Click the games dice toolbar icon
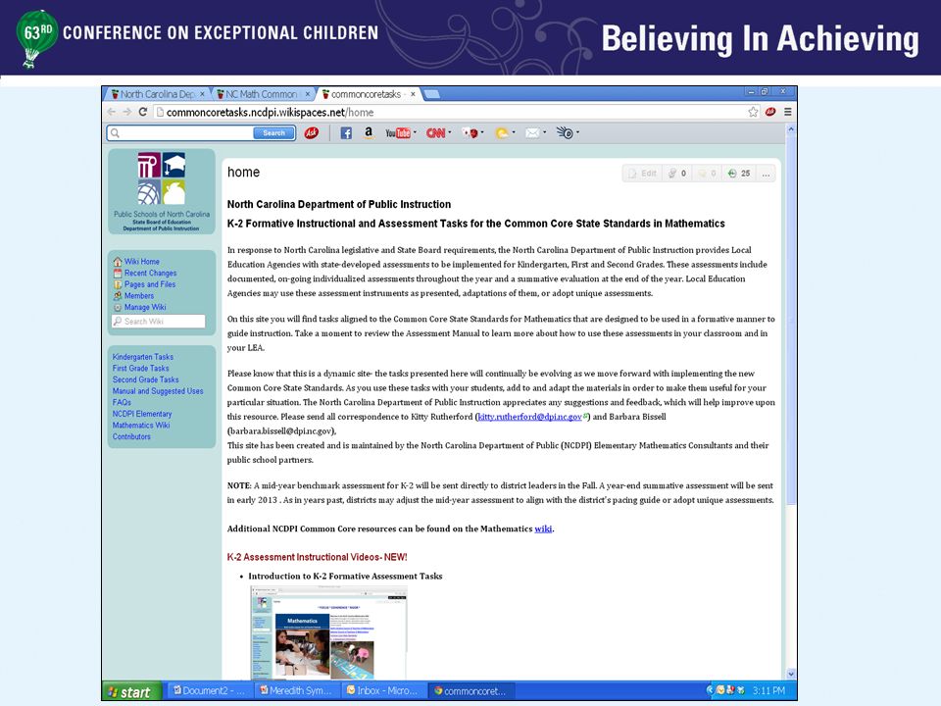 click(470, 133)
